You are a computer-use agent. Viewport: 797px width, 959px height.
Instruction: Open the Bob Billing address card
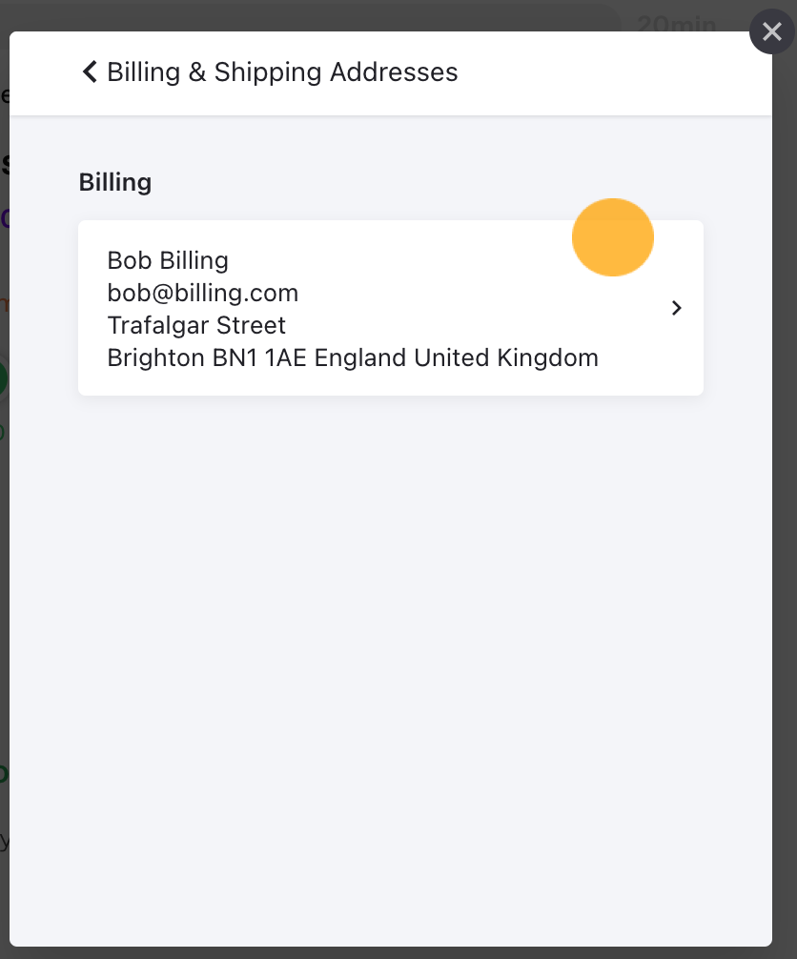[391, 308]
